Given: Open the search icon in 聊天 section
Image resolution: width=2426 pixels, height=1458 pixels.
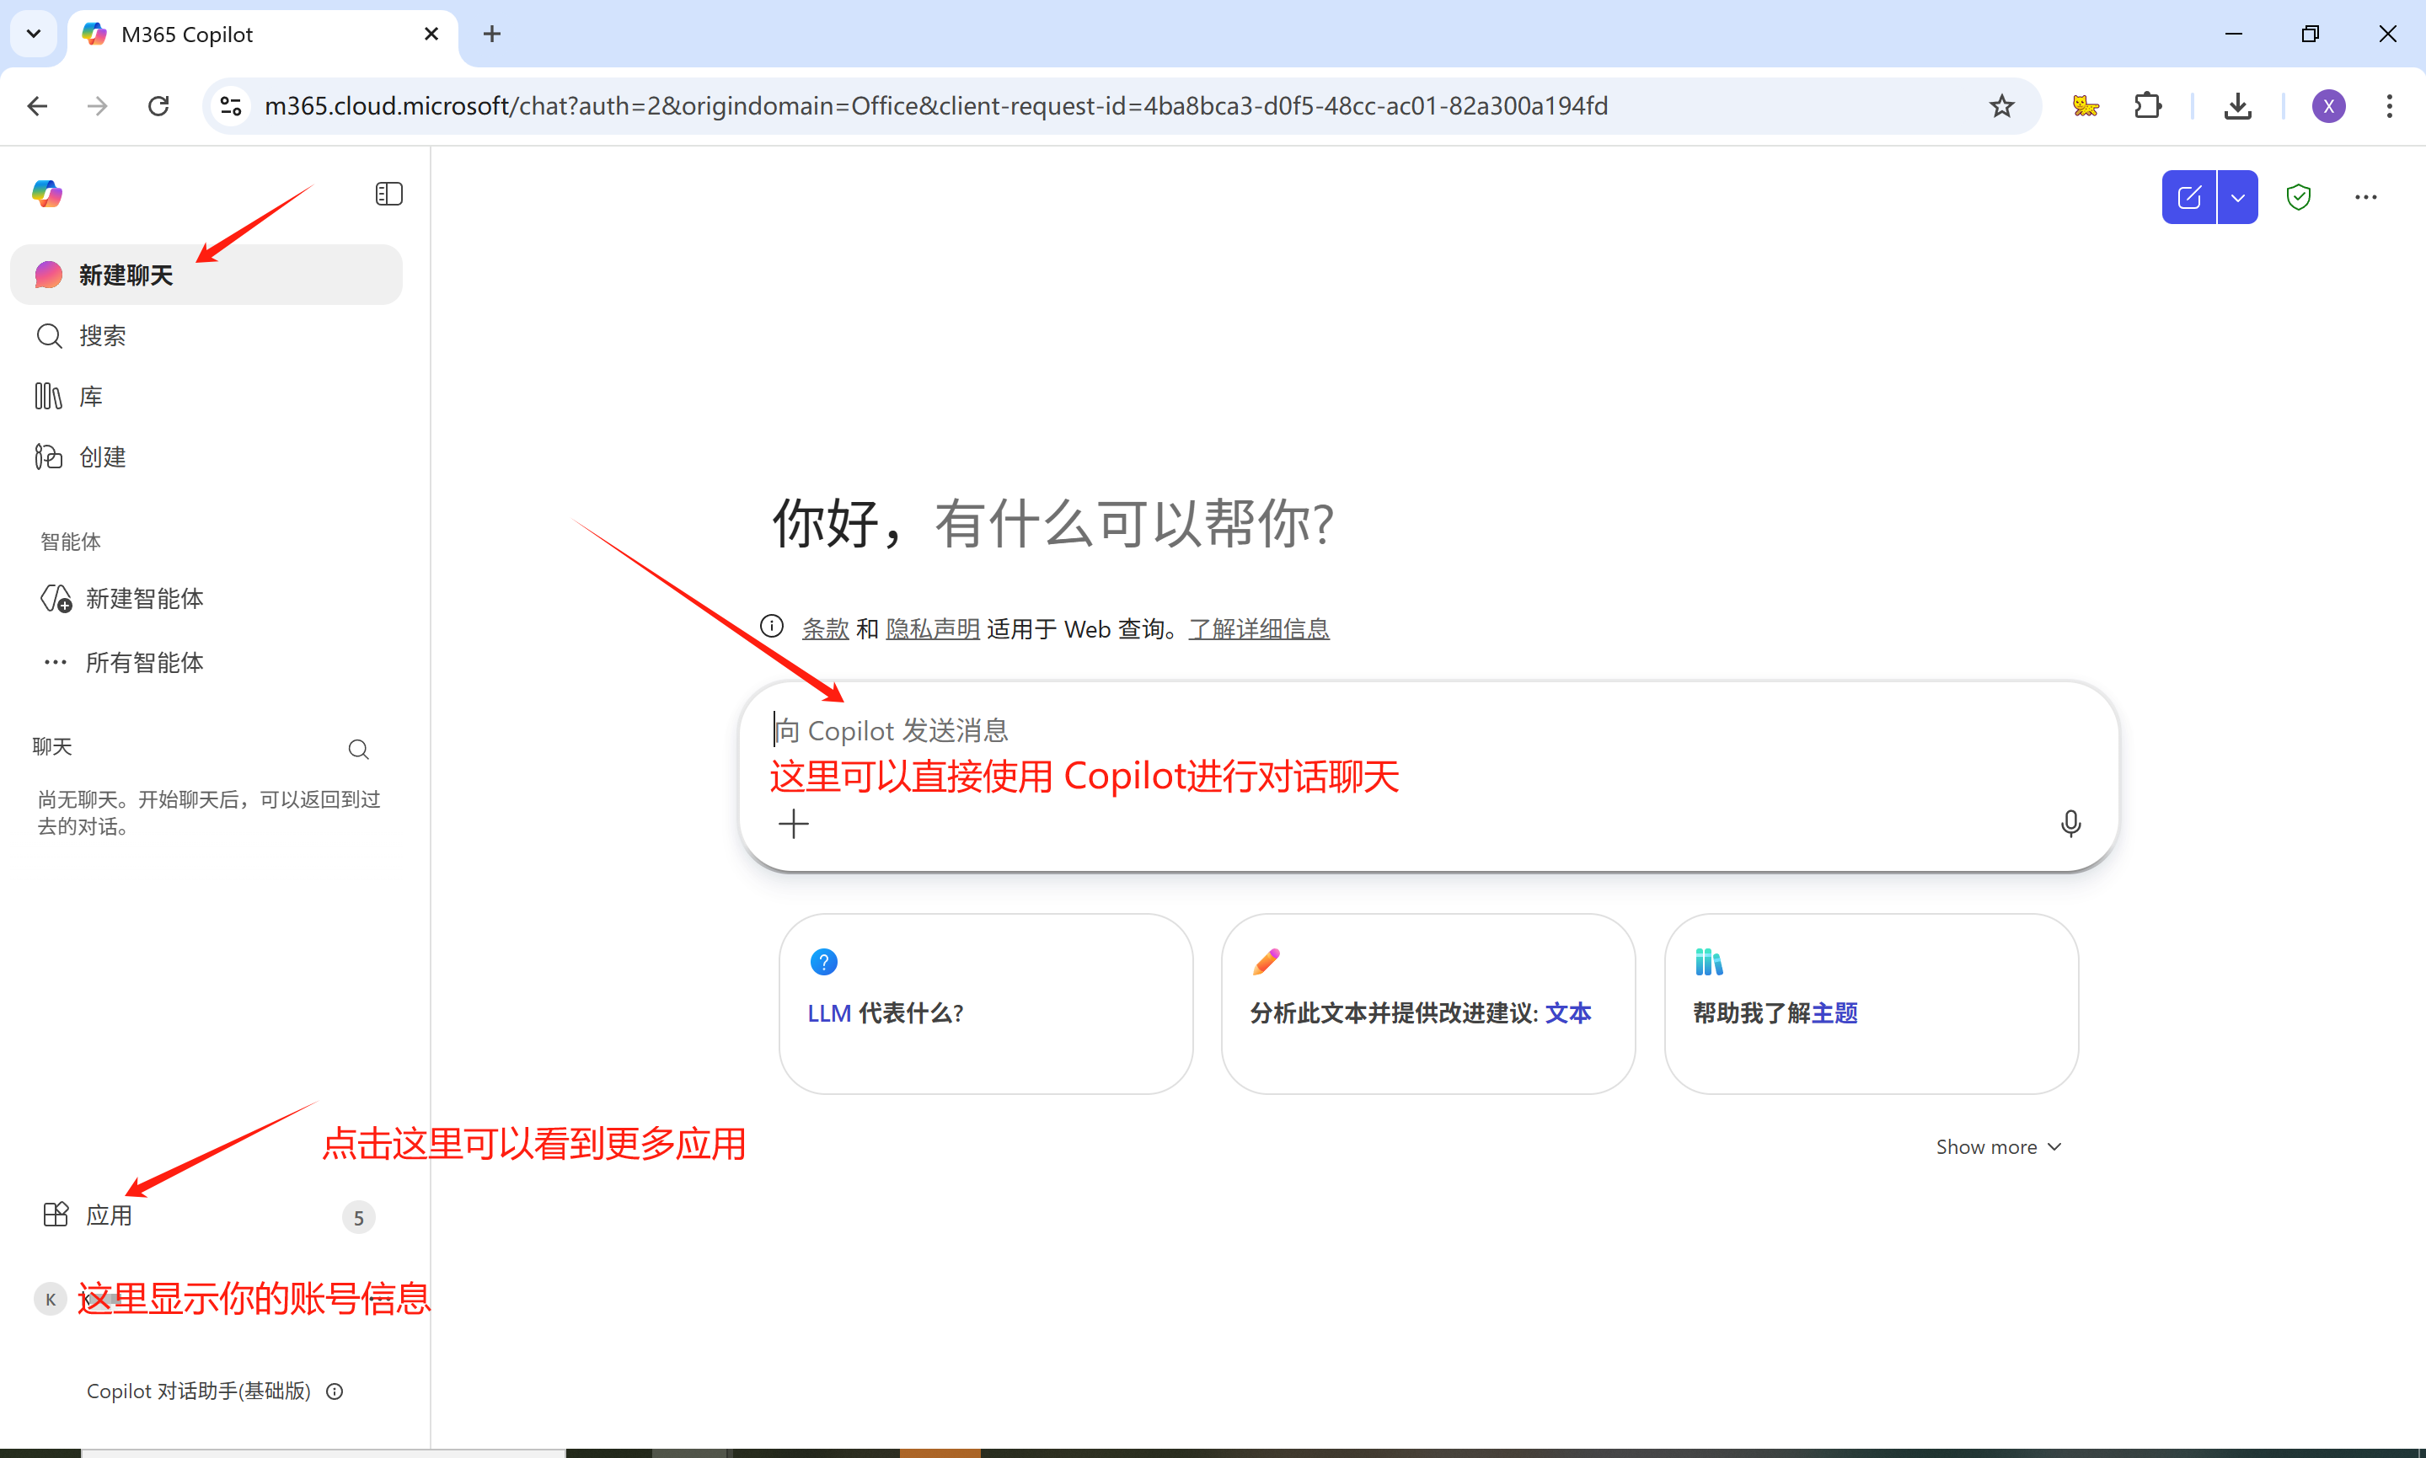Looking at the screenshot, I should [x=359, y=749].
